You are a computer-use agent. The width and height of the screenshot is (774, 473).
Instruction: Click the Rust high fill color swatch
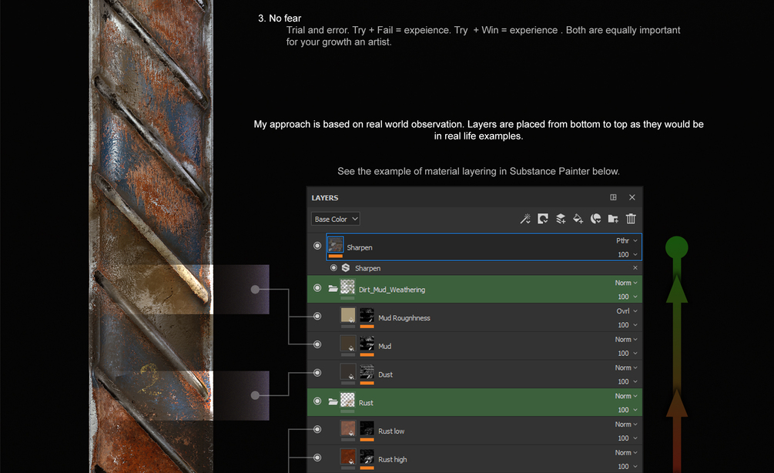[x=347, y=457]
